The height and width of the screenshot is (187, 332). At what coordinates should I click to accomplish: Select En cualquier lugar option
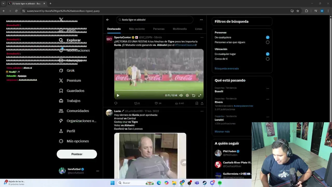pos(268,54)
